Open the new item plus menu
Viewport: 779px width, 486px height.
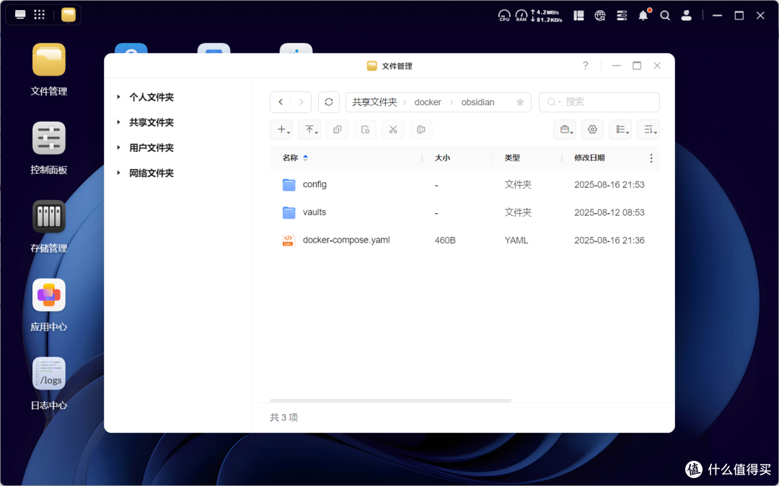click(x=282, y=130)
